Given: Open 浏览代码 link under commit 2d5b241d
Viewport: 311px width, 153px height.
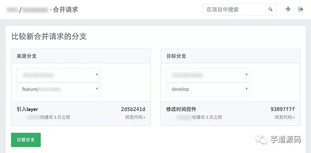Looking at the screenshot, I should (135, 117).
